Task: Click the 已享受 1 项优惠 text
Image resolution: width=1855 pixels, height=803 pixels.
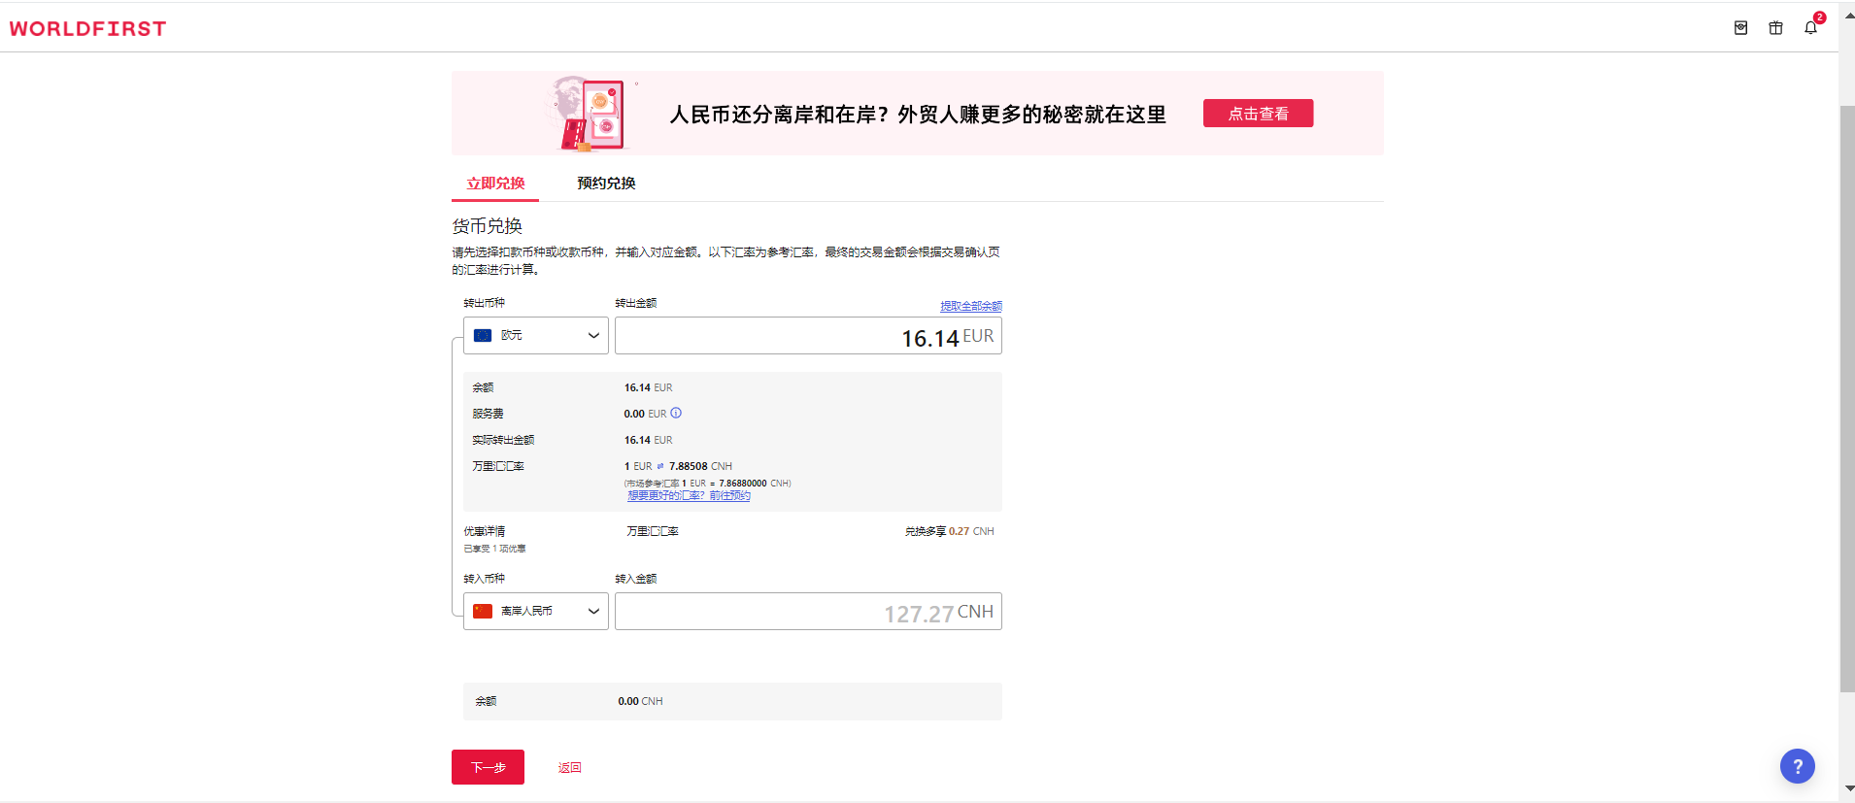Action: [x=494, y=549]
